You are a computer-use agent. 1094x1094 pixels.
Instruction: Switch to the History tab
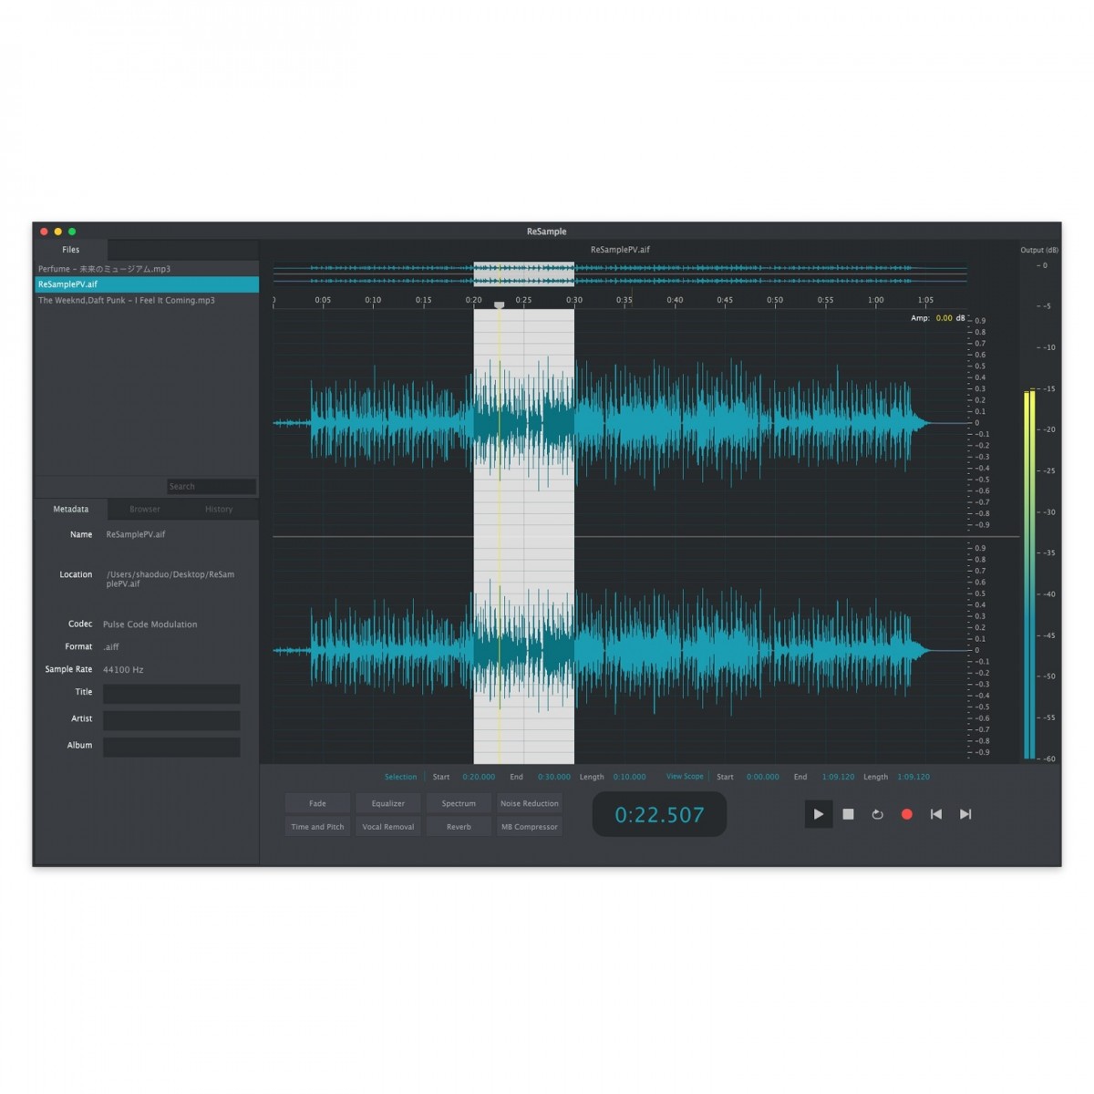pos(219,509)
